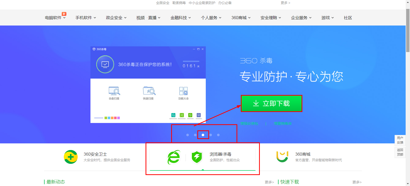Click the green theme color swatch
This screenshot has height=186, width=410.
106,118
